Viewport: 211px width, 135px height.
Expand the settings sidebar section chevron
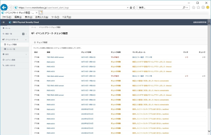26,54
